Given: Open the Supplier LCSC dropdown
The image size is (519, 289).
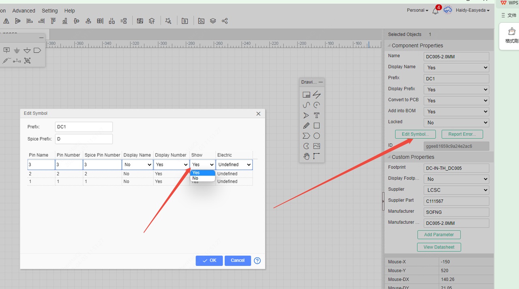Looking at the screenshot, I should (x=456, y=190).
